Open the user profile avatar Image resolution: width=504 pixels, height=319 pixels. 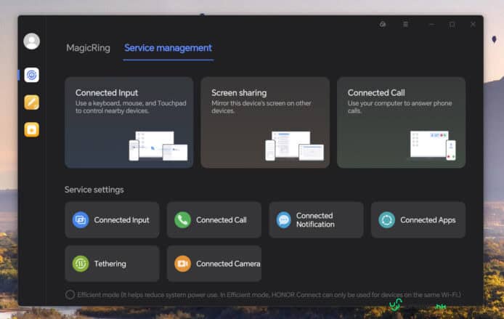click(31, 41)
